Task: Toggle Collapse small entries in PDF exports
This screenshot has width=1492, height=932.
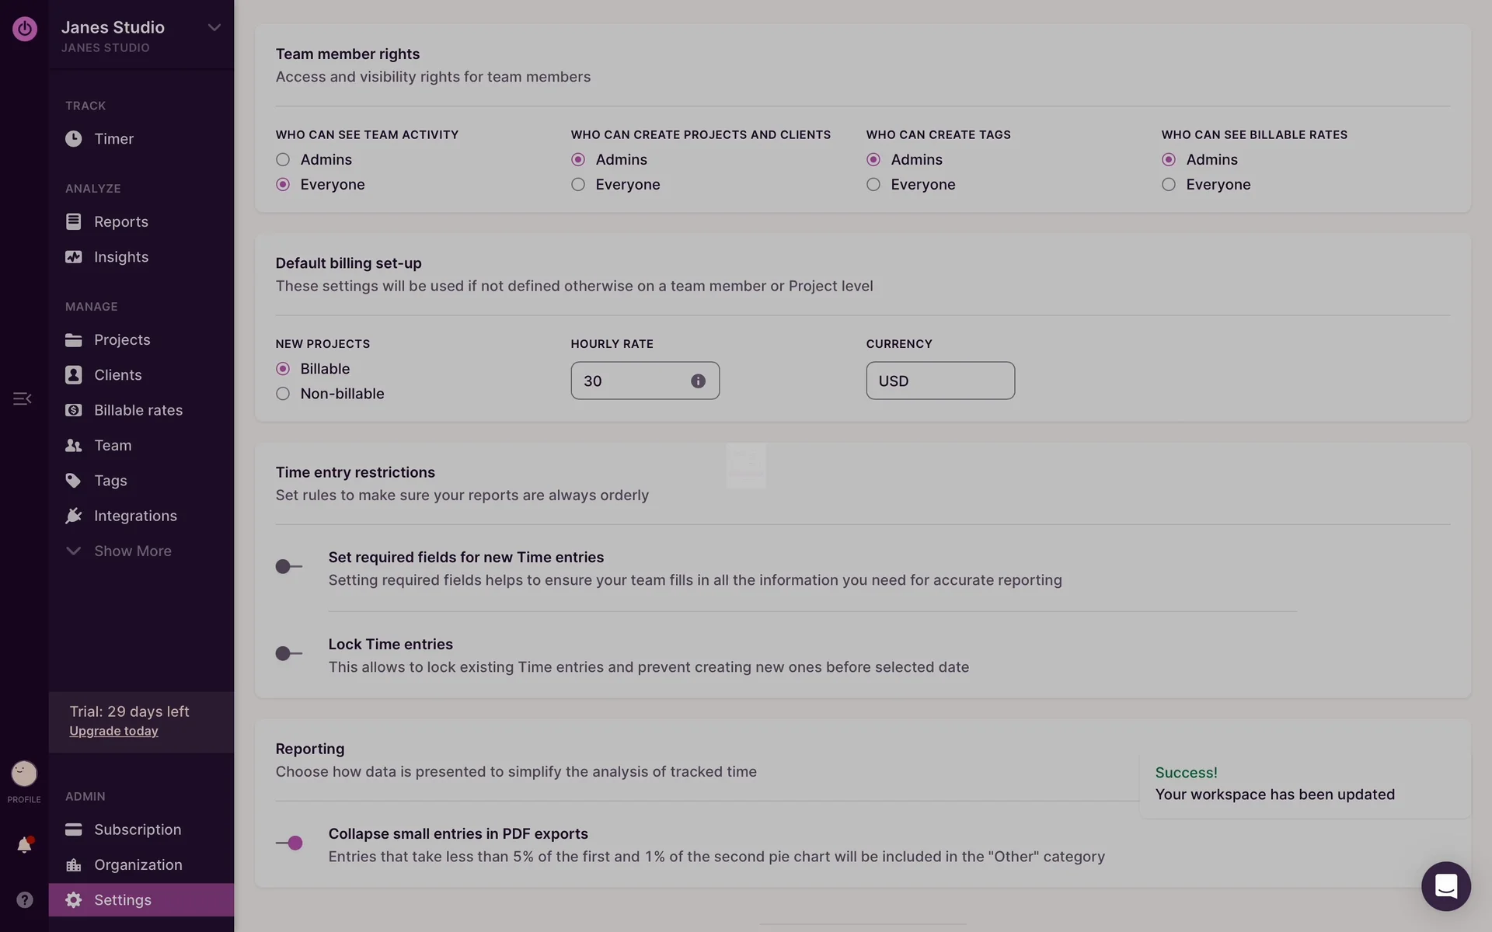Action: tap(289, 843)
